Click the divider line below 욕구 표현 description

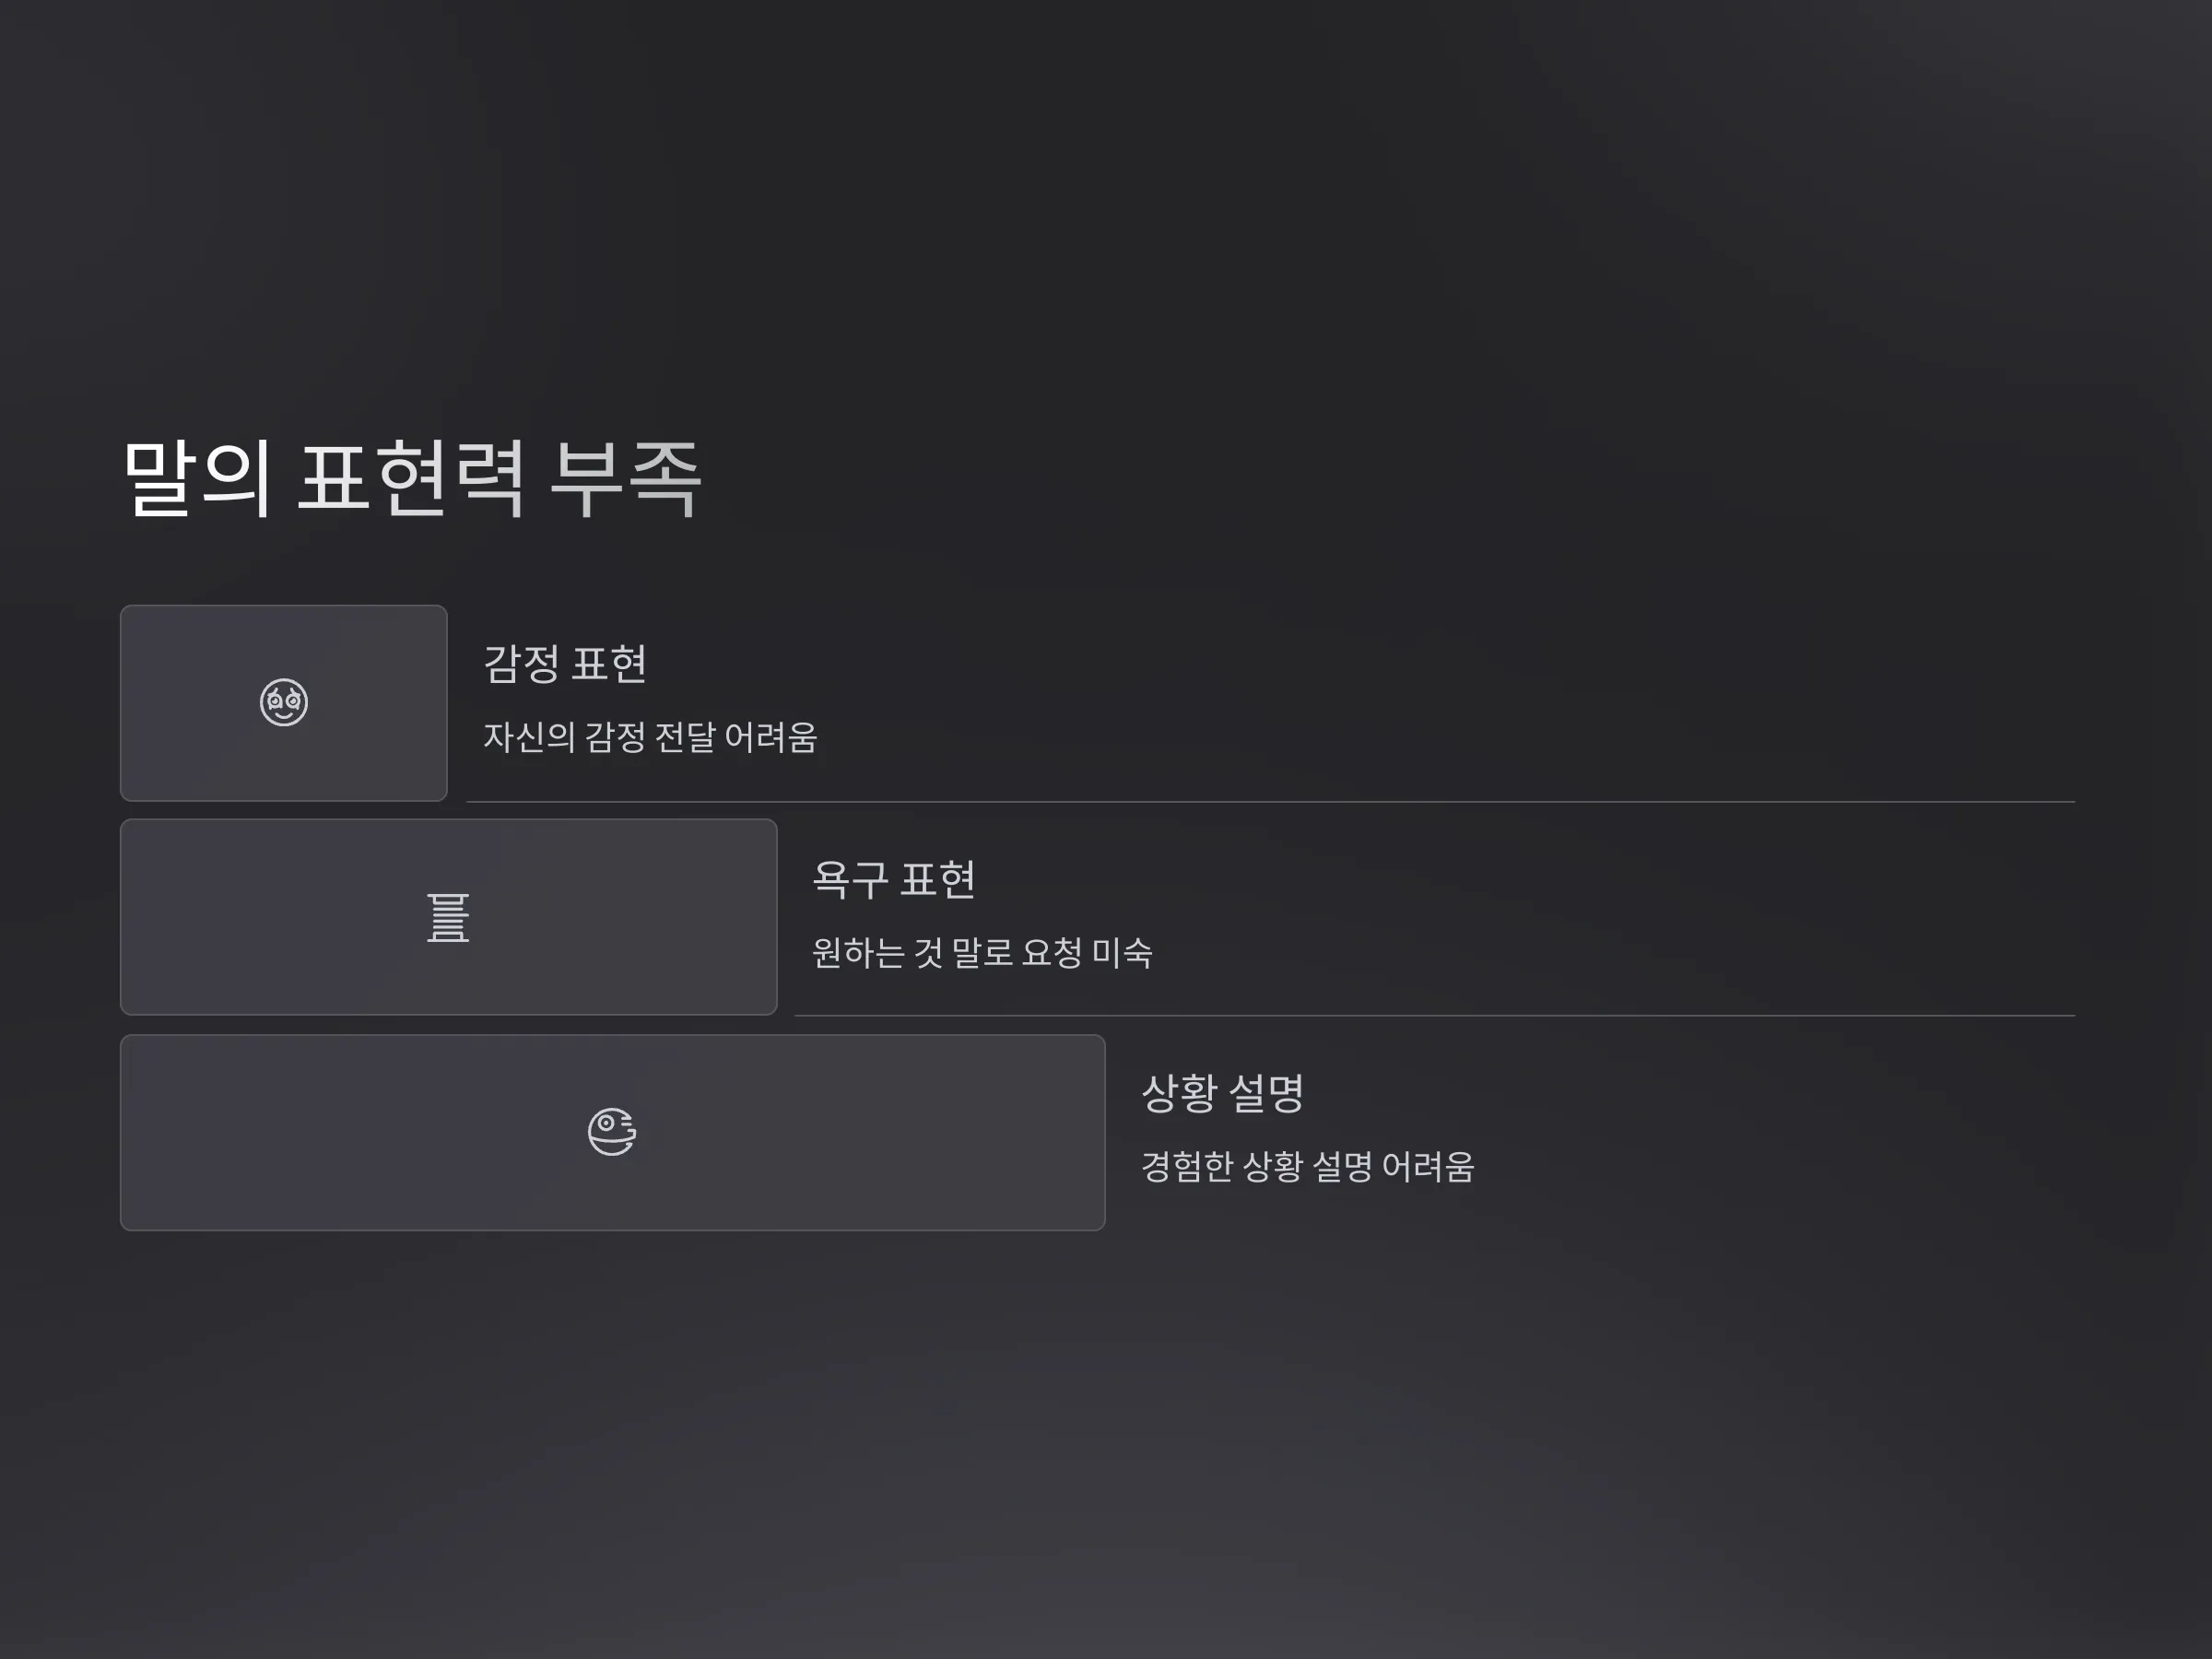(x=1434, y=1016)
